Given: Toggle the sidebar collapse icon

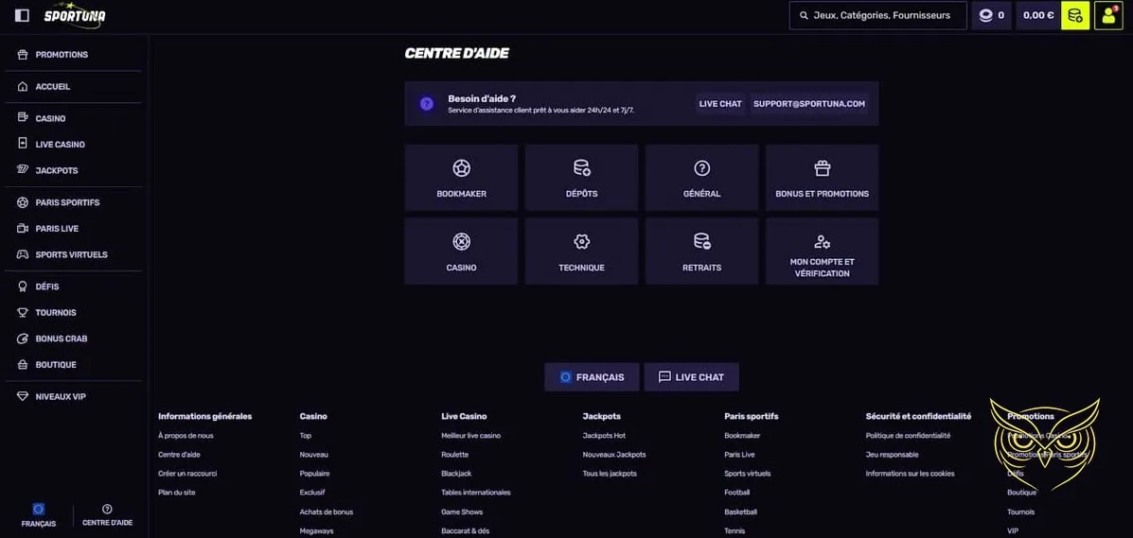Looking at the screenshot, I should (x=22, y=15).
